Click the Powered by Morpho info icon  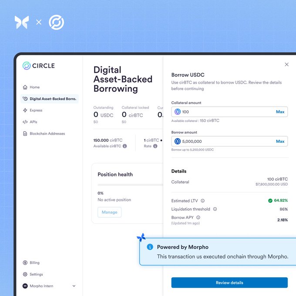coord(150,247)
